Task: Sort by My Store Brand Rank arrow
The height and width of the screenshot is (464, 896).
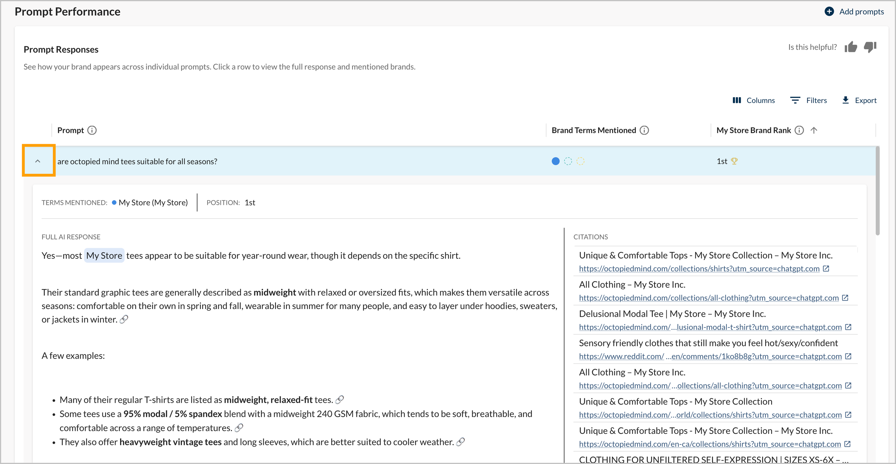Action: point(814,130)
